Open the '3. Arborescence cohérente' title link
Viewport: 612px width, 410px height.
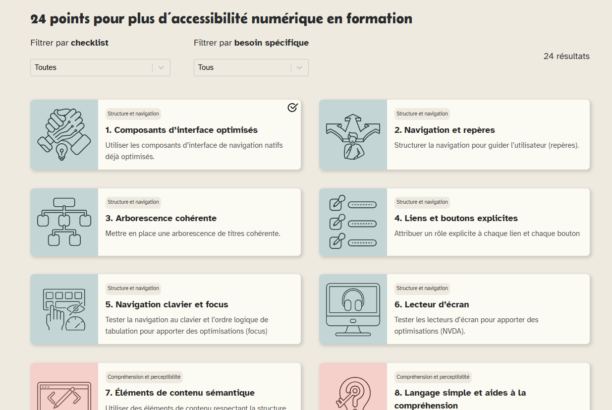click(161, 218)
